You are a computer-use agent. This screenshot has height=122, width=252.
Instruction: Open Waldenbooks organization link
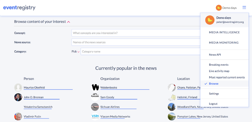(x=109, y=88)
